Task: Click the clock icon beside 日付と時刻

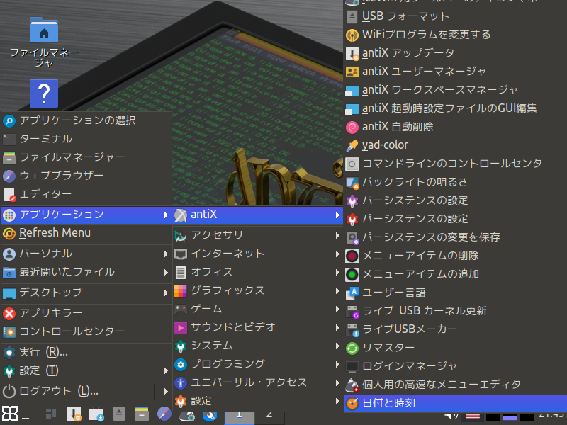Action: (x=352, y=403)
